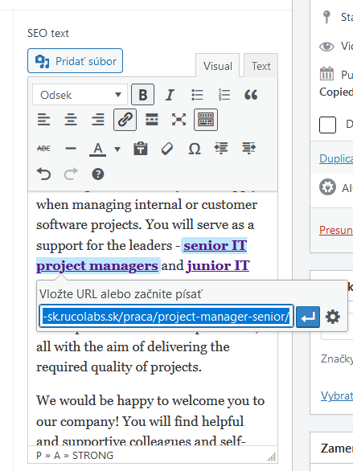This screenshot has height=471, width=353.
Task: Toggle distraction-free fullscreen mode
Action: pos(179,120)
